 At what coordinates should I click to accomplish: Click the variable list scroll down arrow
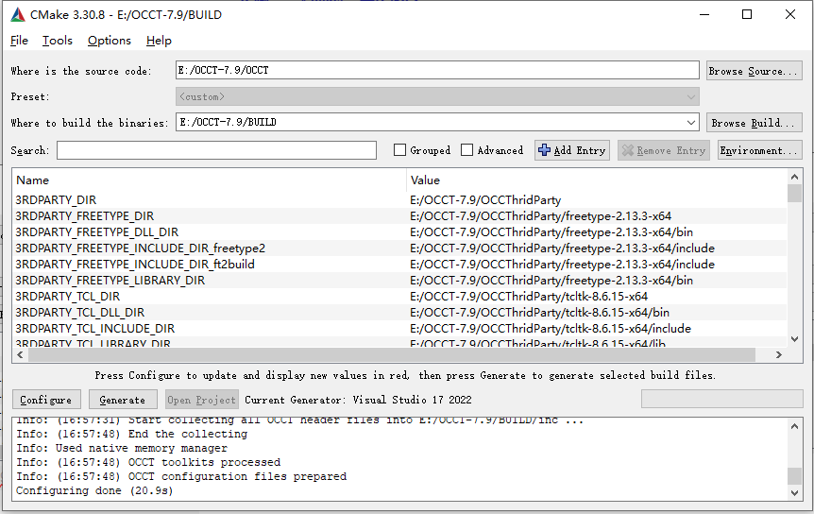[x=794, y=339]
